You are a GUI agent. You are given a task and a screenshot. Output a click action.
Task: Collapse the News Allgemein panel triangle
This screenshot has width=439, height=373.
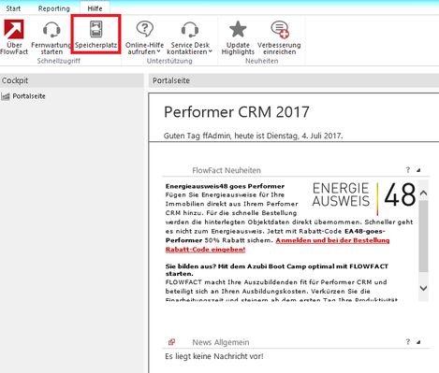418,342
